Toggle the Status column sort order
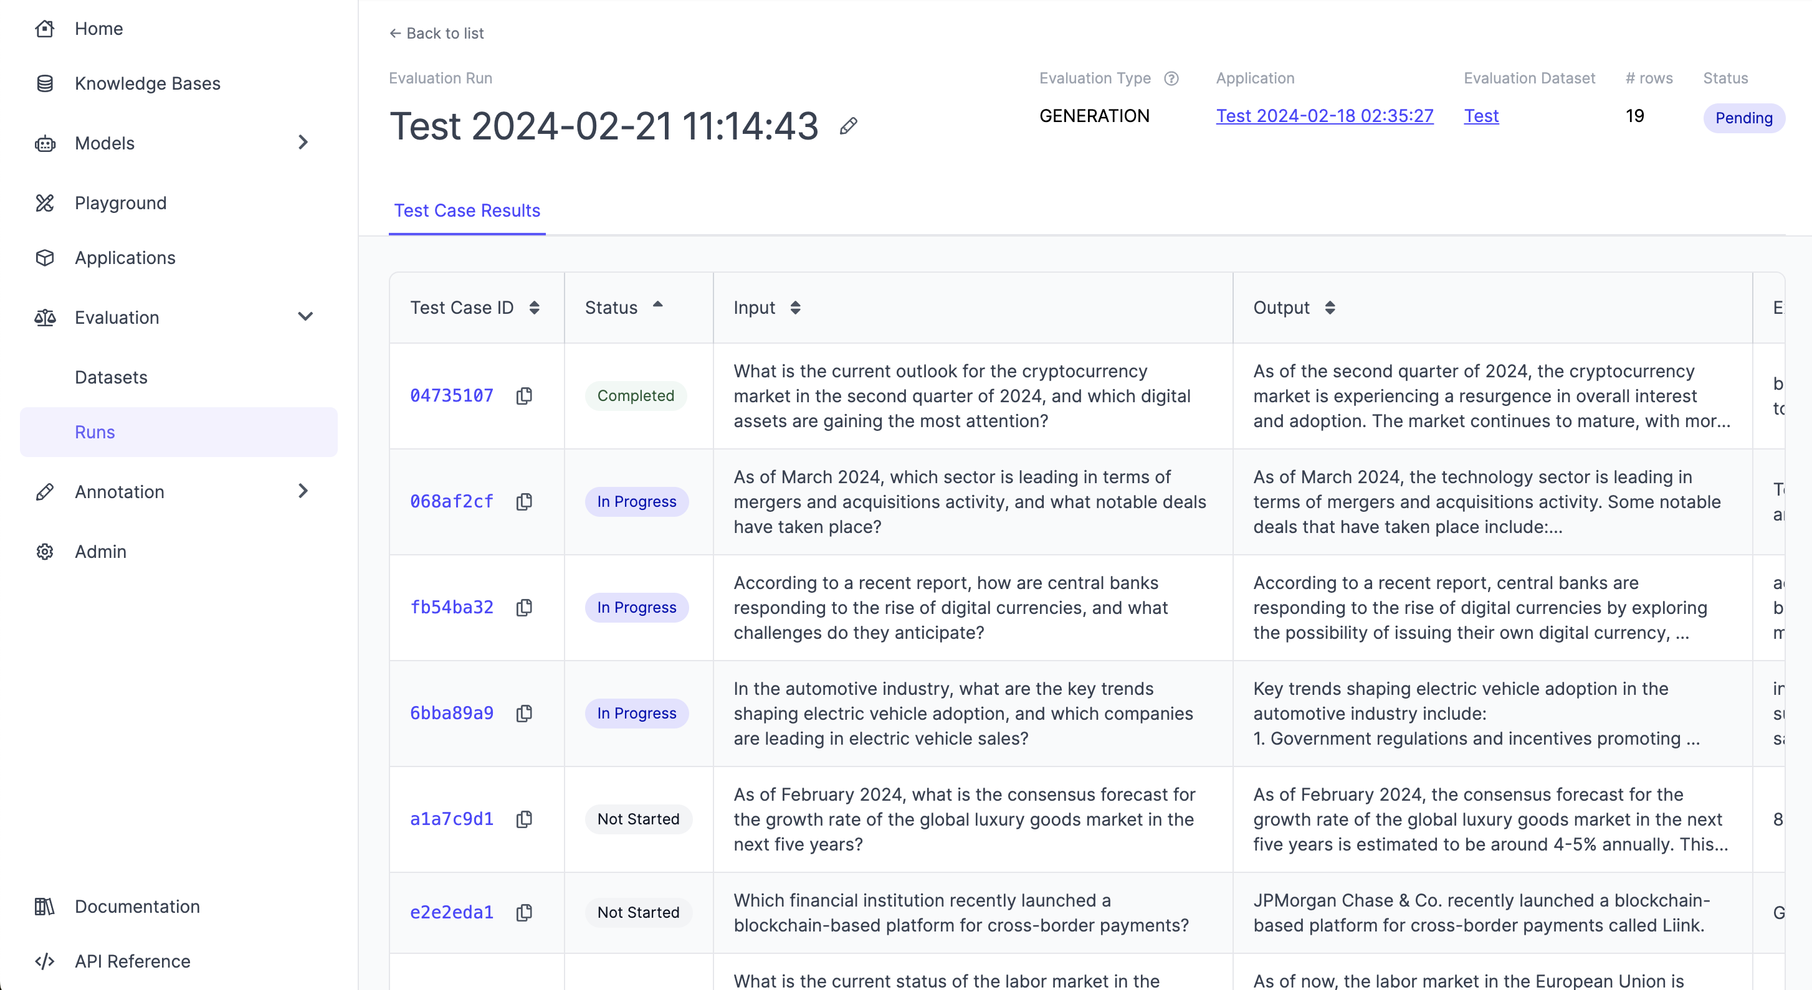1812x990 pixels. point(657,306)
